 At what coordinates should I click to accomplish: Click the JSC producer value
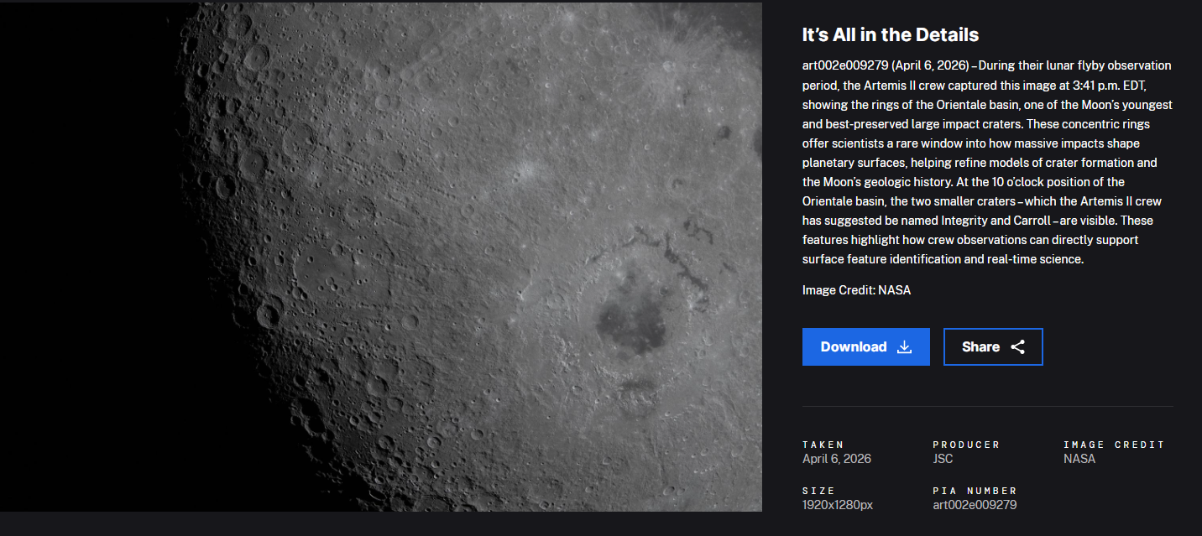pyautogui.click(x=943, y=459)
